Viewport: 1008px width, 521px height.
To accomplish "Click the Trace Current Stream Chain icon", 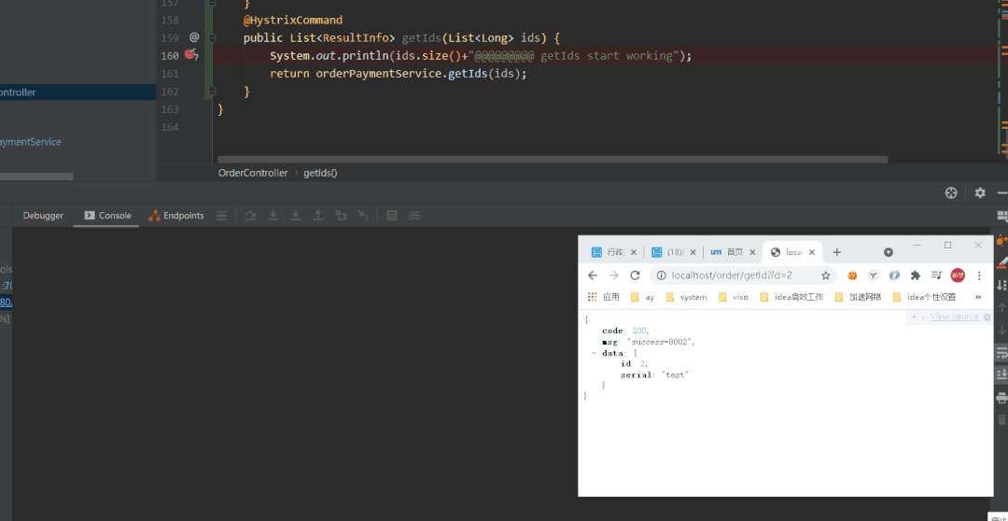I will pos(414,216).
